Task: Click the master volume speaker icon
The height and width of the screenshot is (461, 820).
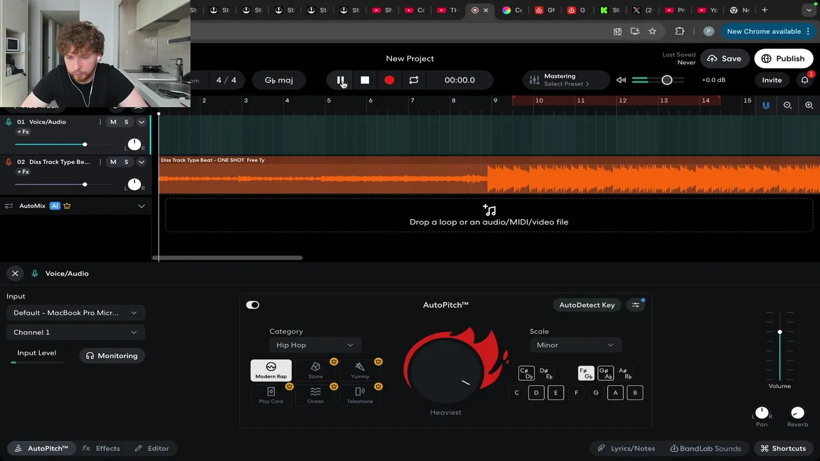Action: pos(621,80)
